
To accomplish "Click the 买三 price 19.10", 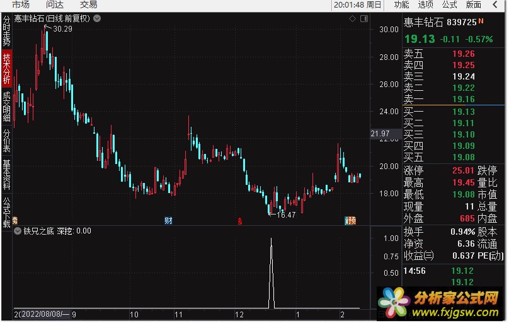I will click(x=463, y=134).
